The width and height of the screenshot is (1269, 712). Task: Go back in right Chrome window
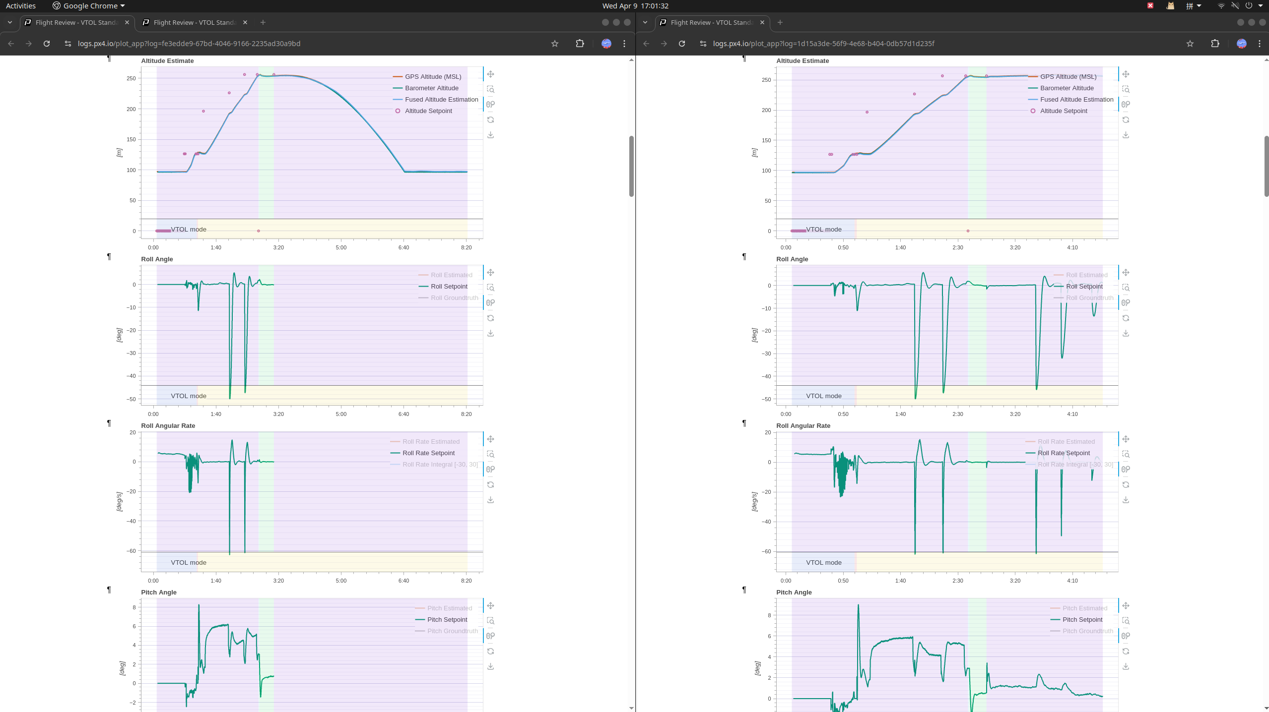tap(646, 44)
